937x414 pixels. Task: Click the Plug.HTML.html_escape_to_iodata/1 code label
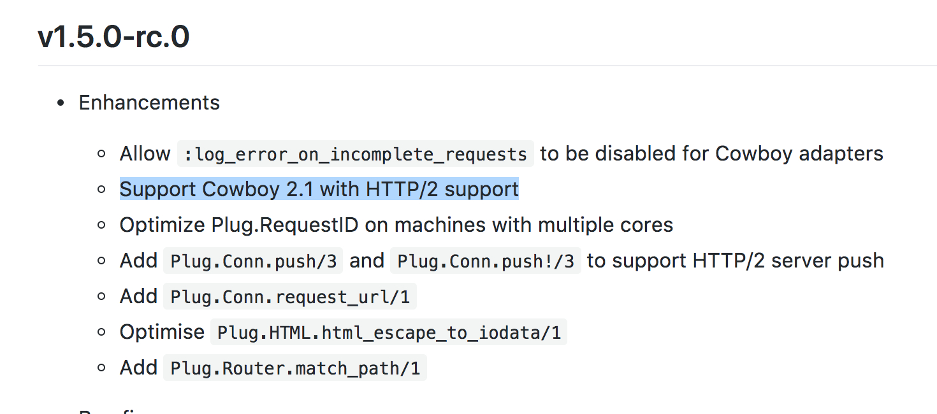tap(389, 332)
